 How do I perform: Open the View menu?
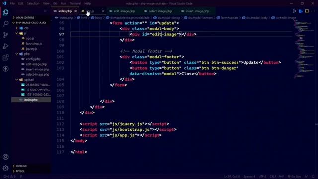point(46,3)
